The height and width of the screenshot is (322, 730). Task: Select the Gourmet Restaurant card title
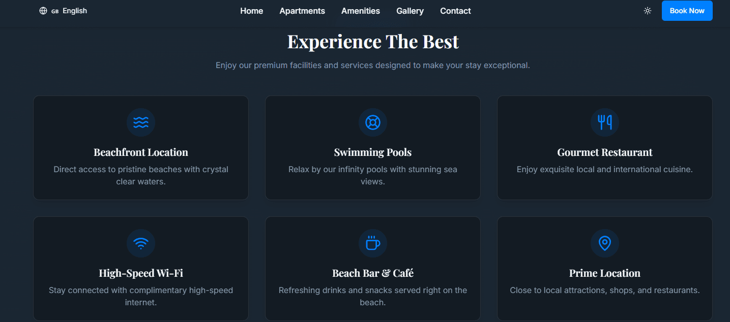605,152
